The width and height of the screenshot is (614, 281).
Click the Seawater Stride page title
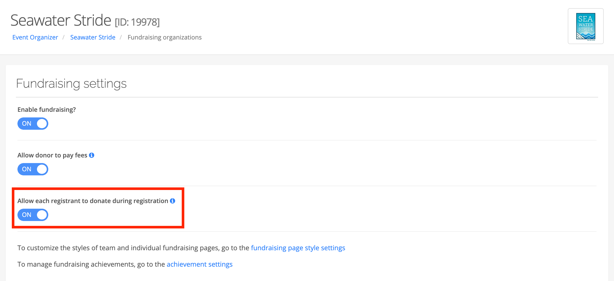[x=61, y=21]
